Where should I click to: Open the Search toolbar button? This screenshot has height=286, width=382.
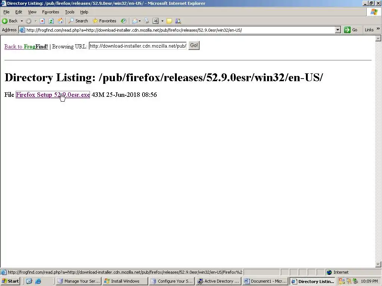pyautogui.click(x=78, y=21)
